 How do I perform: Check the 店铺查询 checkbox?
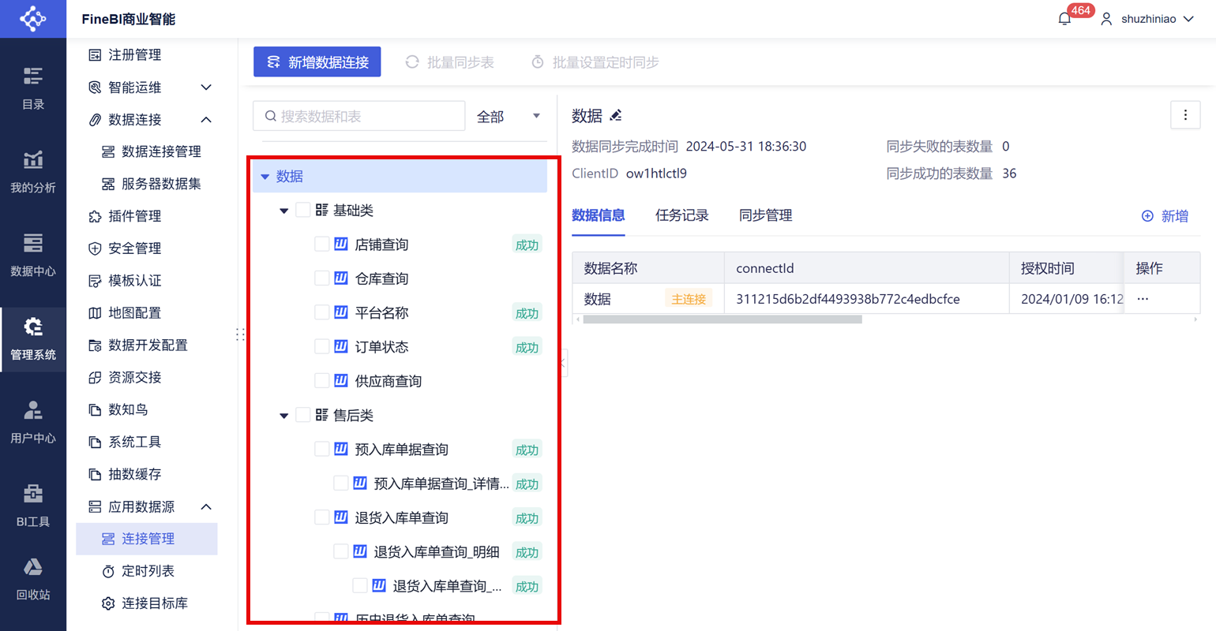coord(321,245)
